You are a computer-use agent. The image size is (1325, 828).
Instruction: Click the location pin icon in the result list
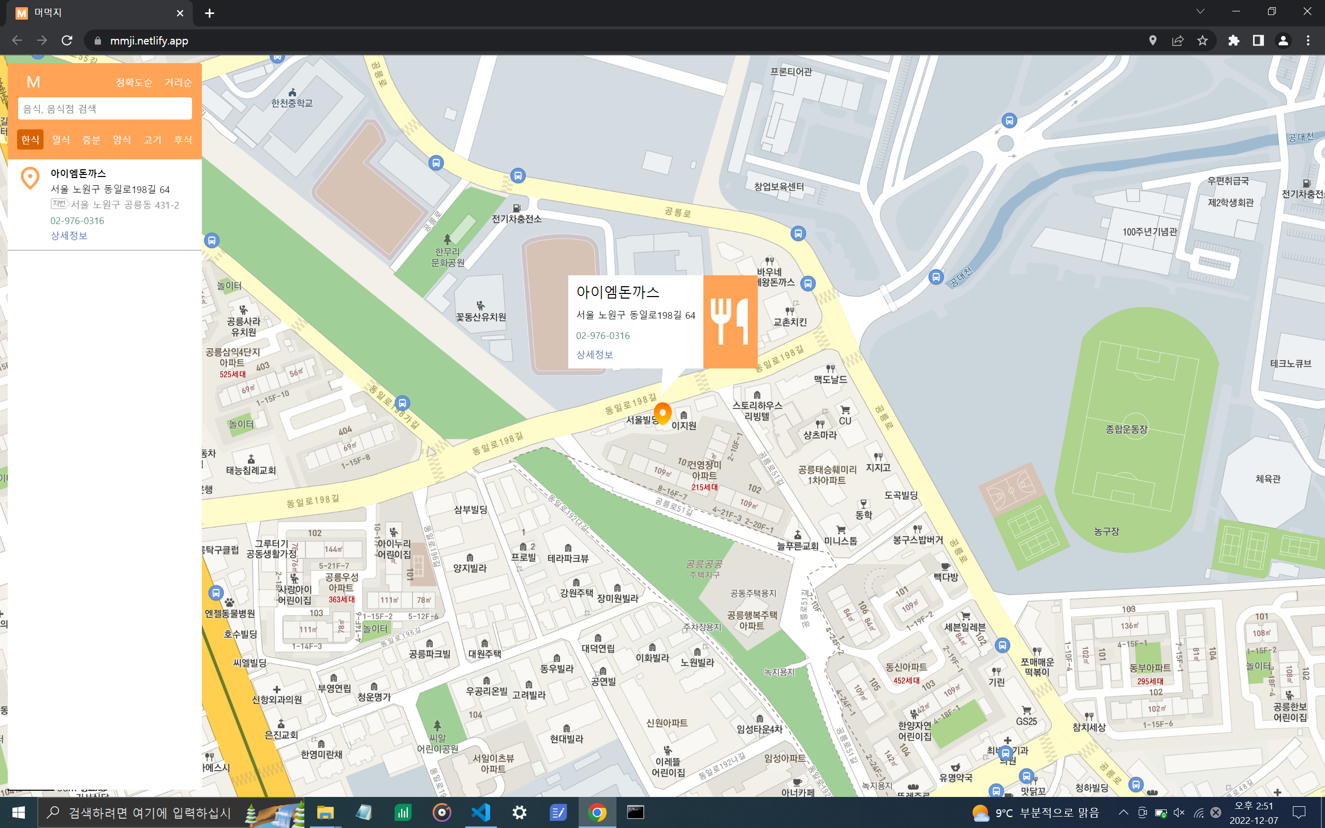pos(30,179)
